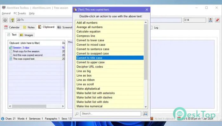Open the PC Tweaks menu
Screen dimensions: 222x126
20,13
